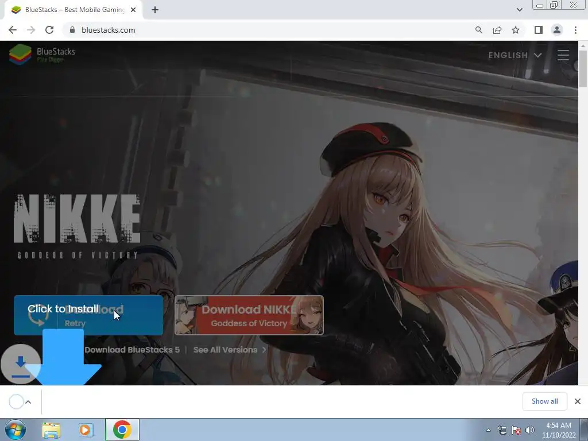
Task: Switch to Chrome in taskbar
Action: pyautogui.click(x=122, y=430)
